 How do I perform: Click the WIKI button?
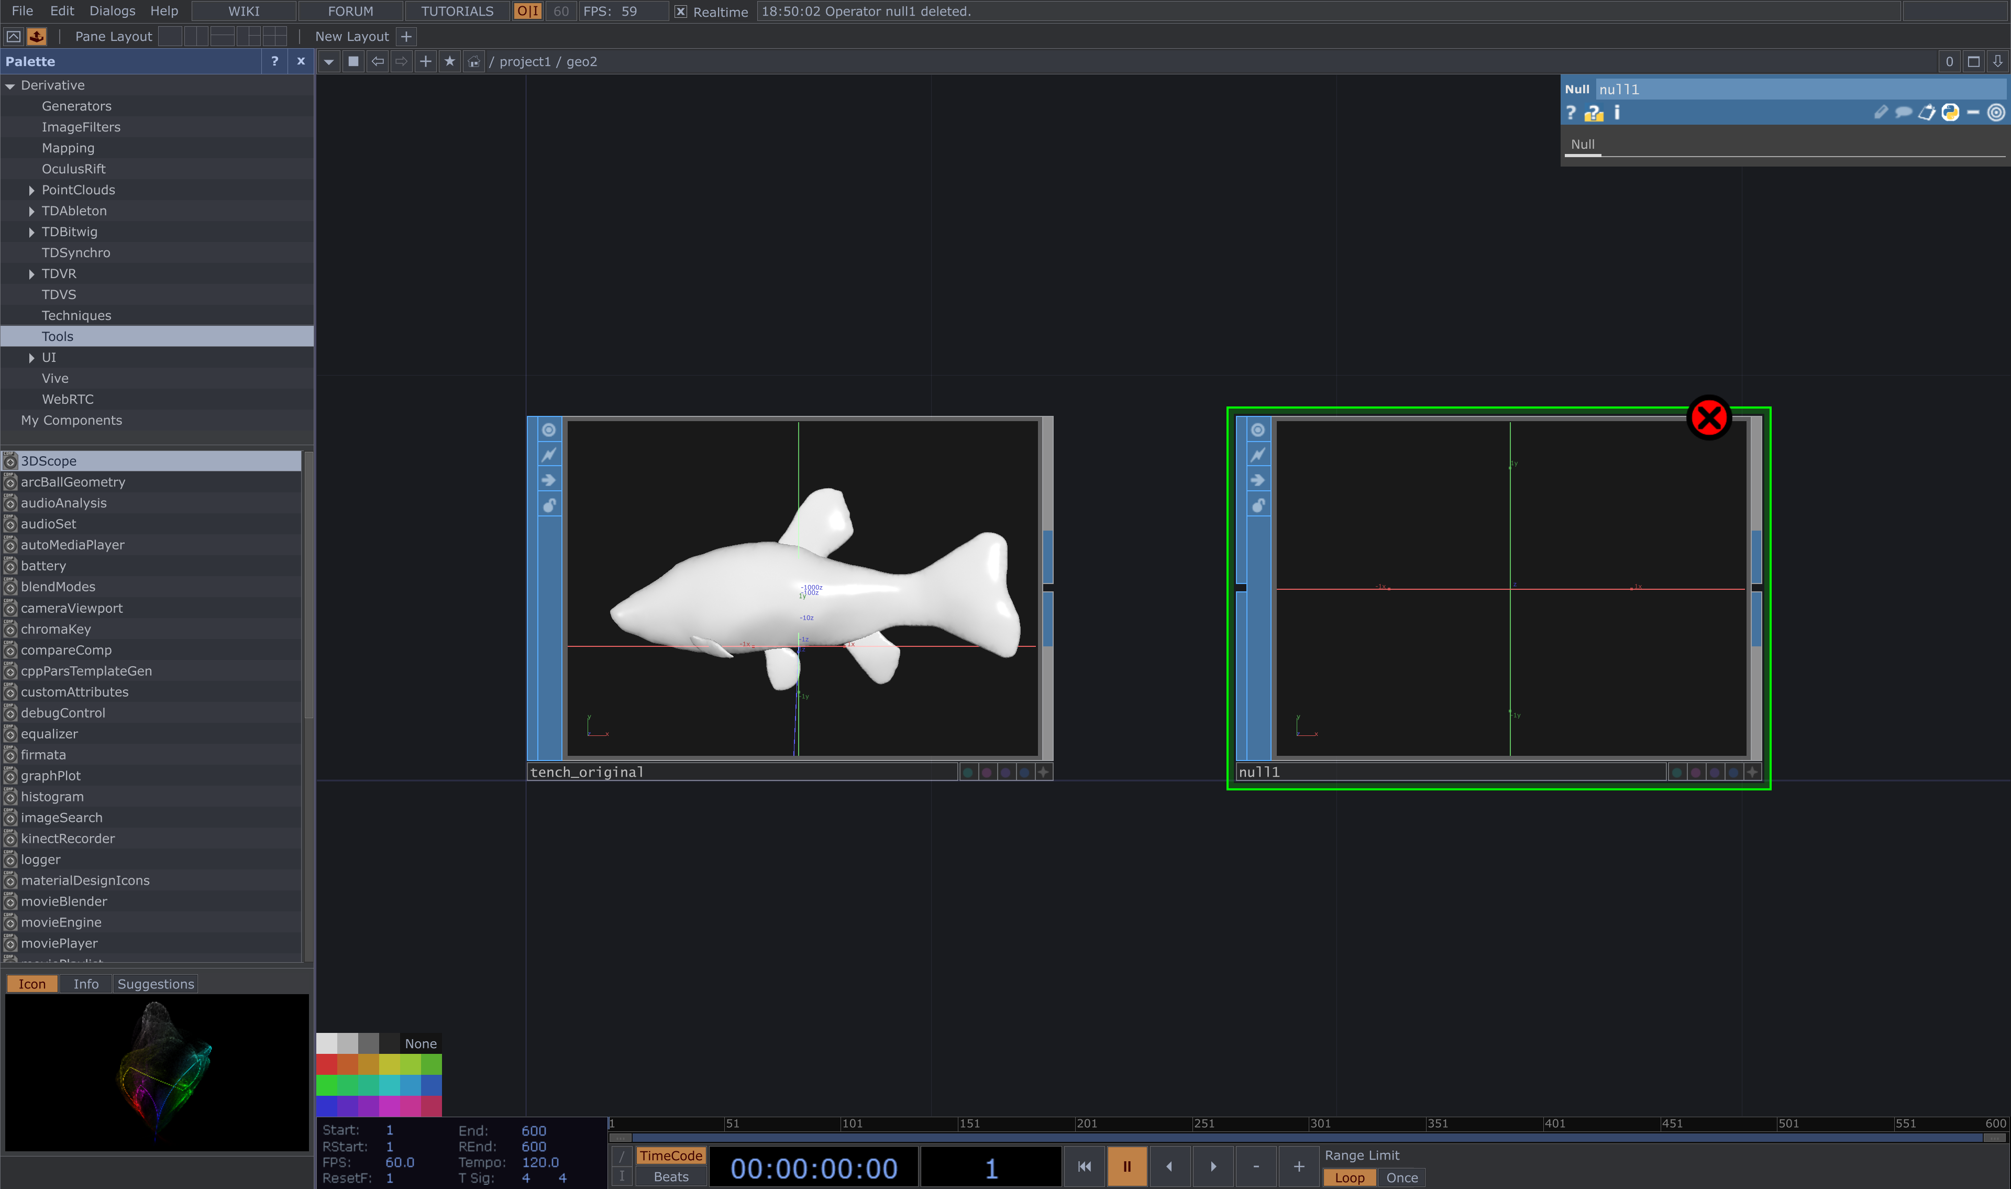point(244,11)
